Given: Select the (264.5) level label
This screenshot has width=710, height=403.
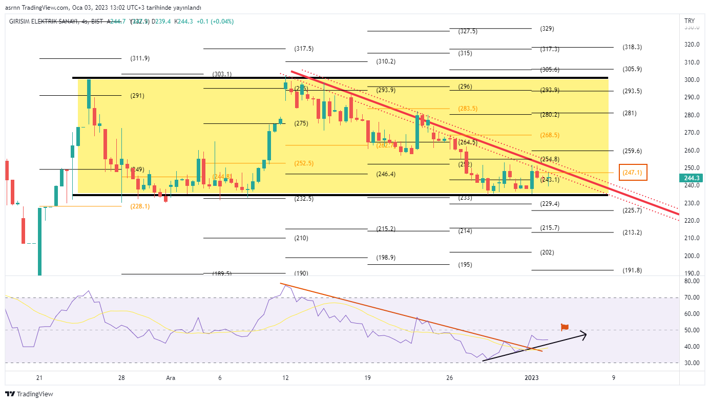Looking at the screenshot, I should tap(468, 142).
